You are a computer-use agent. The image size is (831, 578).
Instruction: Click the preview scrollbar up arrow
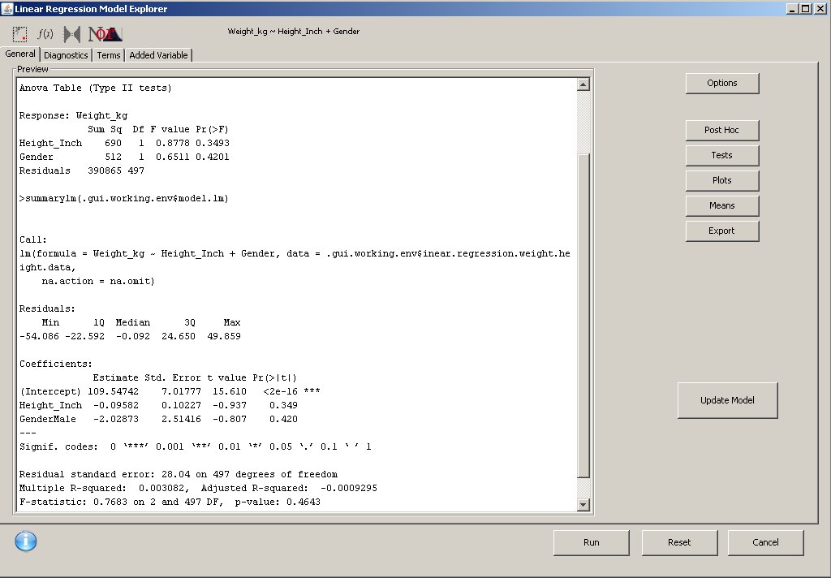coord(583,84)
